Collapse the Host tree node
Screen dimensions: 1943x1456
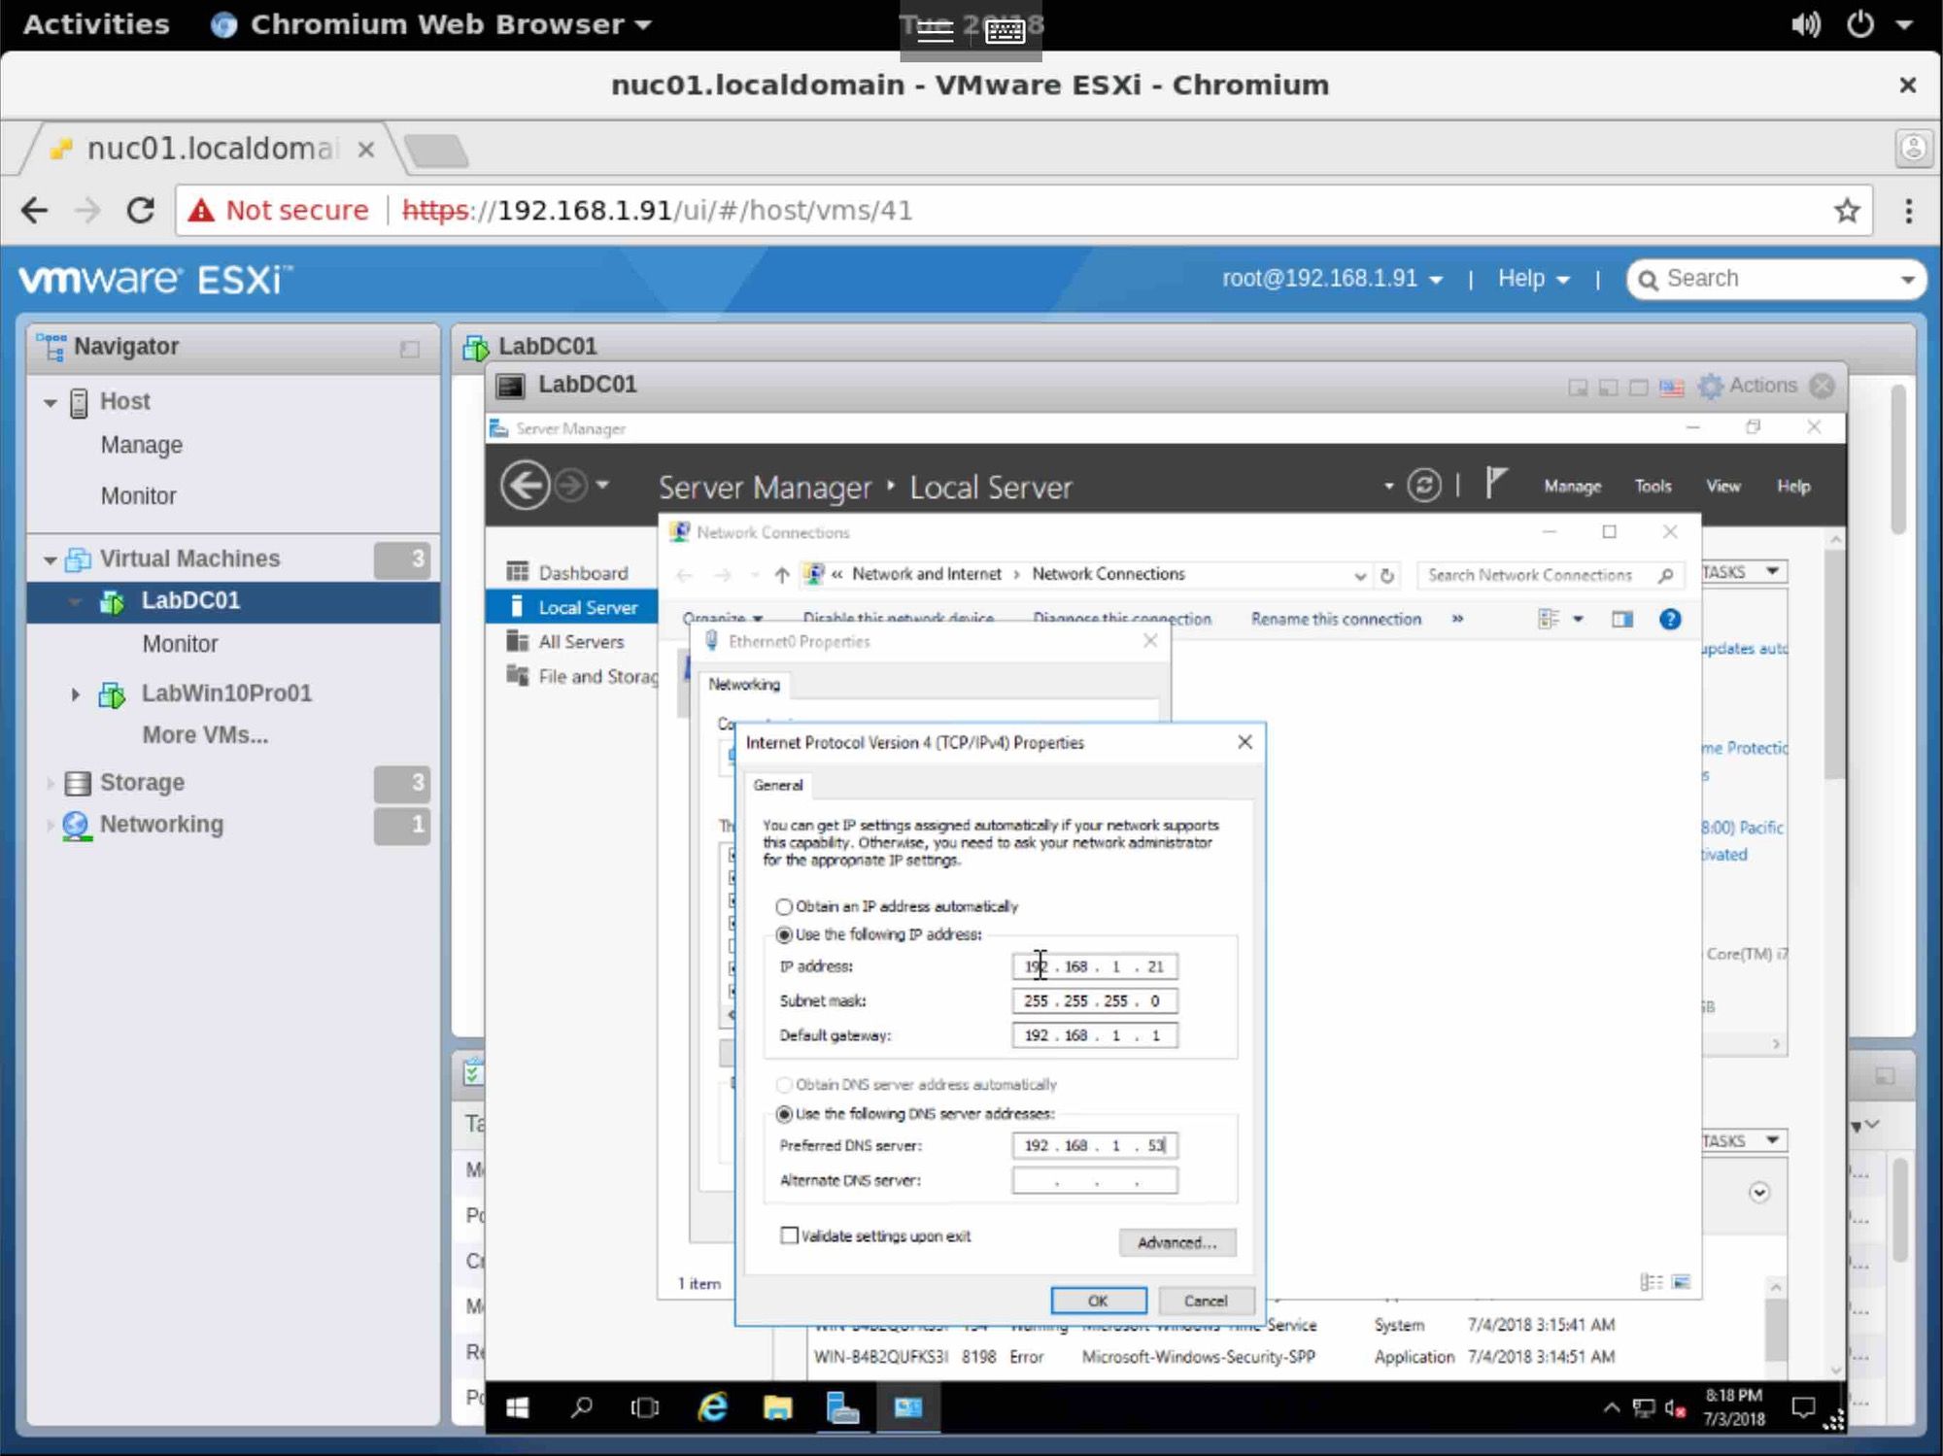(50, 402)
